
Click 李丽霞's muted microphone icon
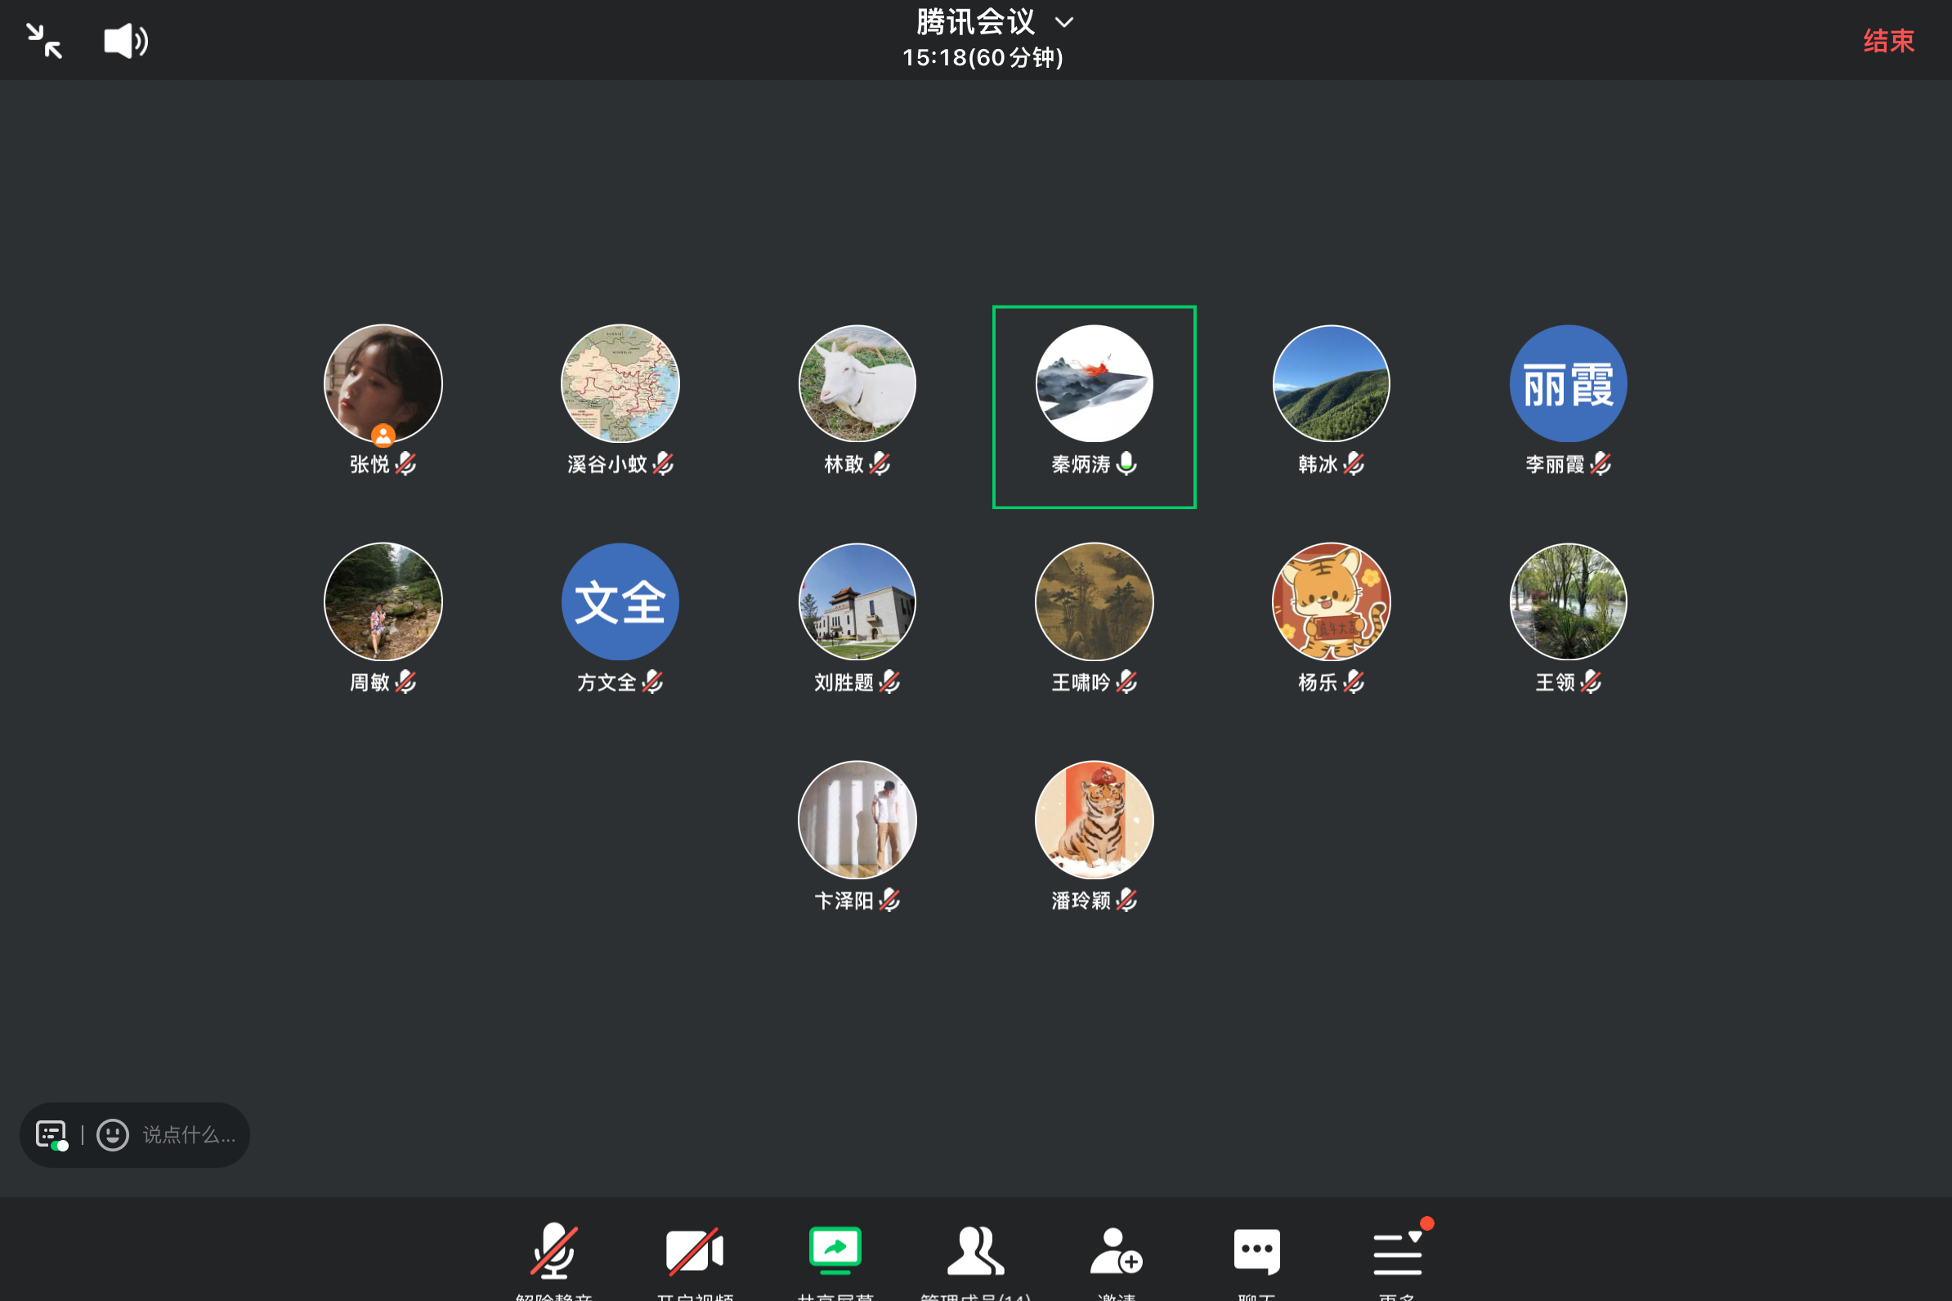(x=1601, y=464)
